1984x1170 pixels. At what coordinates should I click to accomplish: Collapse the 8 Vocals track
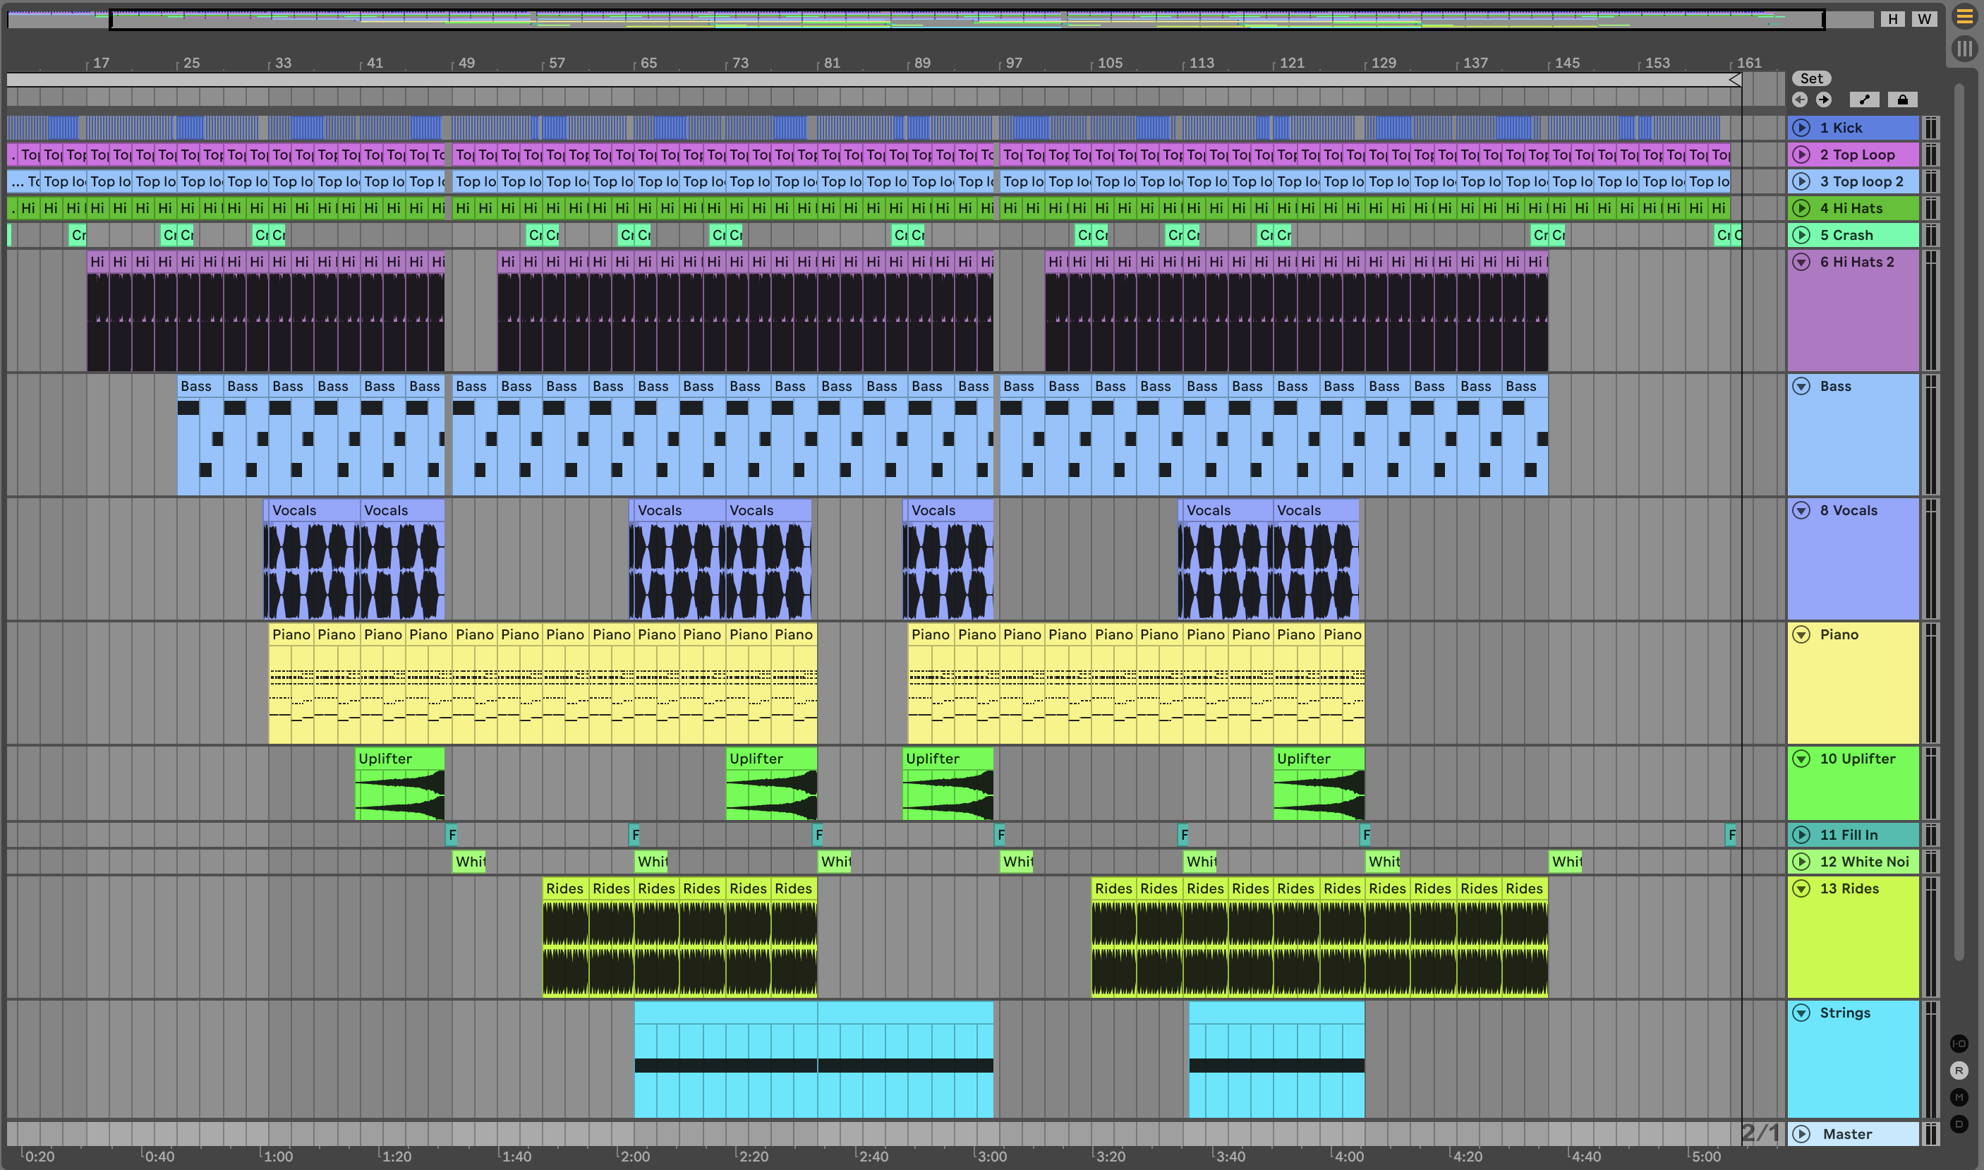[x=1801, y=510]
